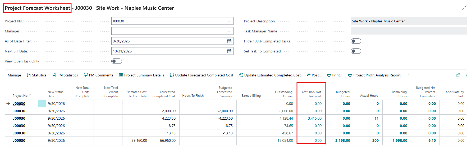Select Actual Hours cell 200
Screen dimensions: 467x146
(x=376, y=140)
